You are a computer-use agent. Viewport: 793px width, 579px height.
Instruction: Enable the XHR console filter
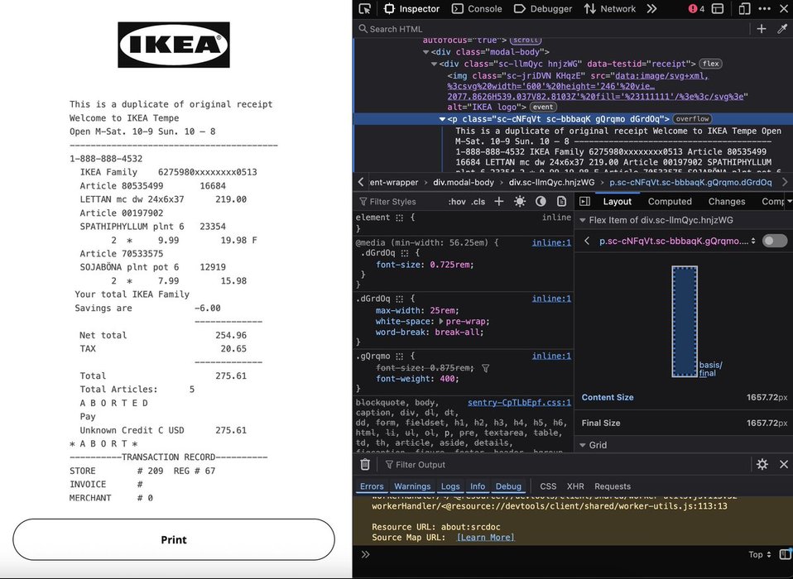575,486
